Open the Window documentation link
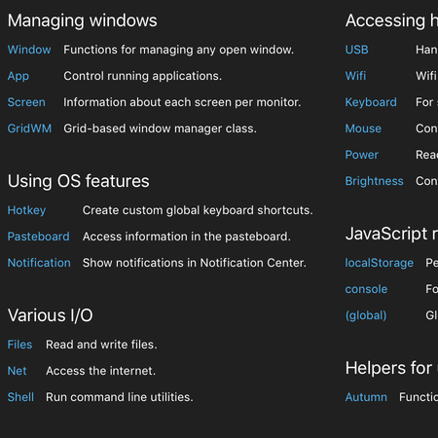The height and width of the screenshot is (438, 438). click(x=29, y=50)
